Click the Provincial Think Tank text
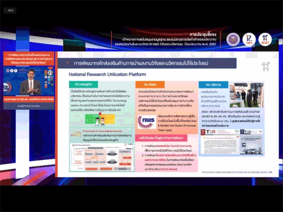Viewport: 283px width, 212px height. pos(177,128)
